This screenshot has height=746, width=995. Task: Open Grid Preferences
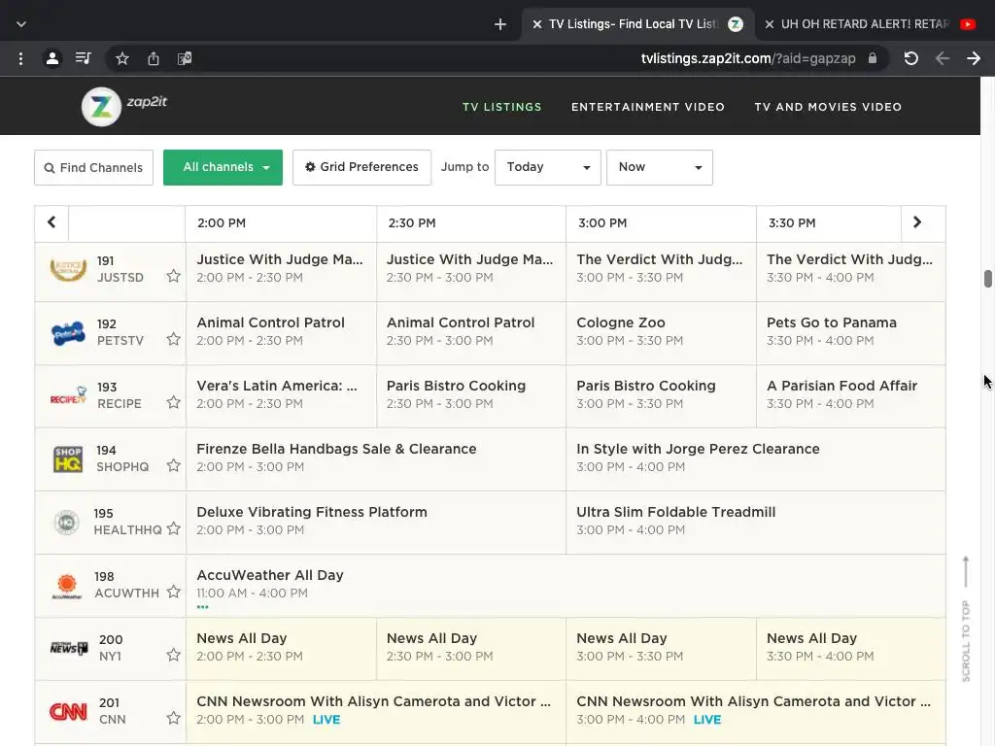click(x=361, y=167)
